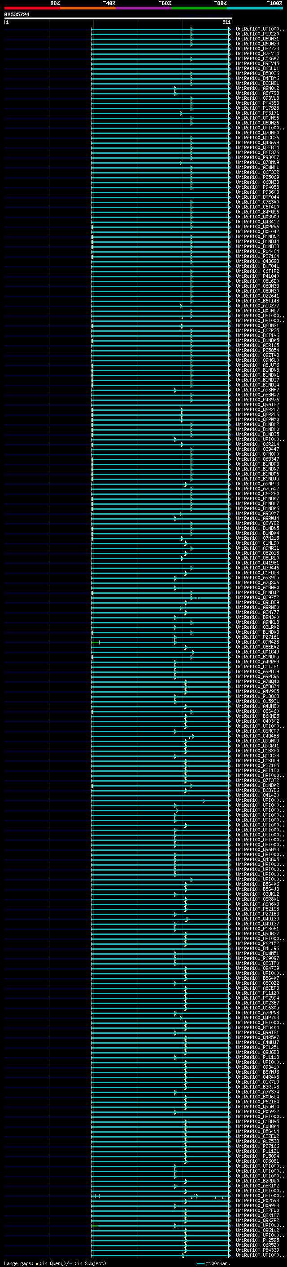Click the green ~80% identity legend segment

199,8
